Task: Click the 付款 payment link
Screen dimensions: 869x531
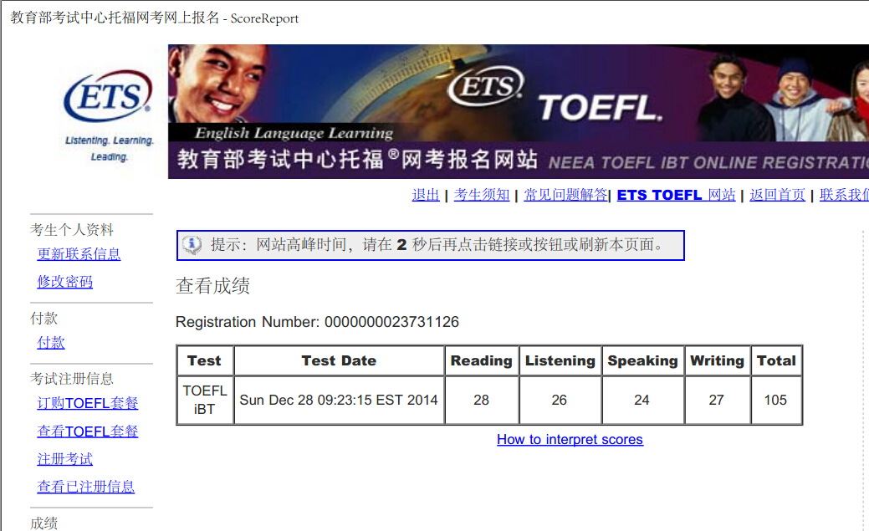Action: point(51,343)
